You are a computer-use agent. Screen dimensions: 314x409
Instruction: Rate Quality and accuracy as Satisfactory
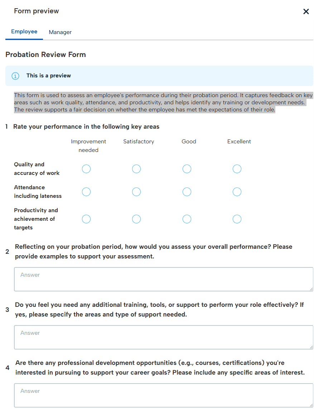click(136, 169)
